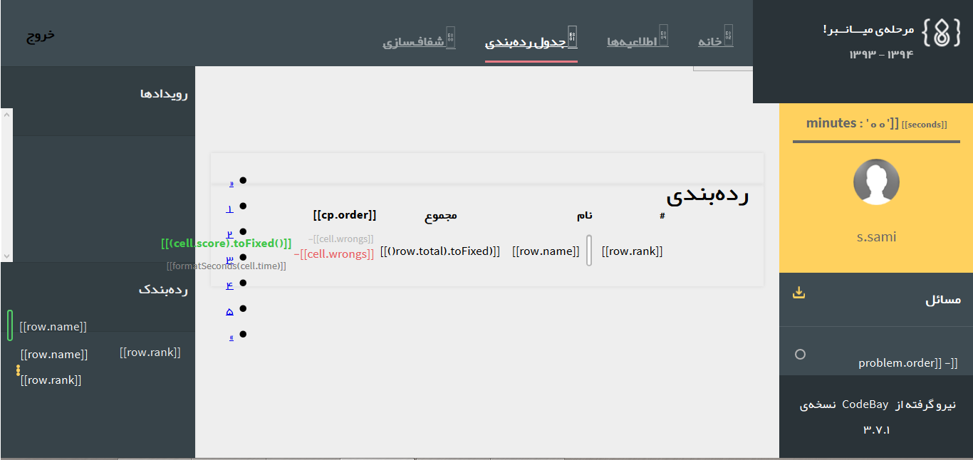Click the scroll down arrow in events panel
The width and height of the screenshot is (973, 460).
pyautogui.click(x=6, y=256)
